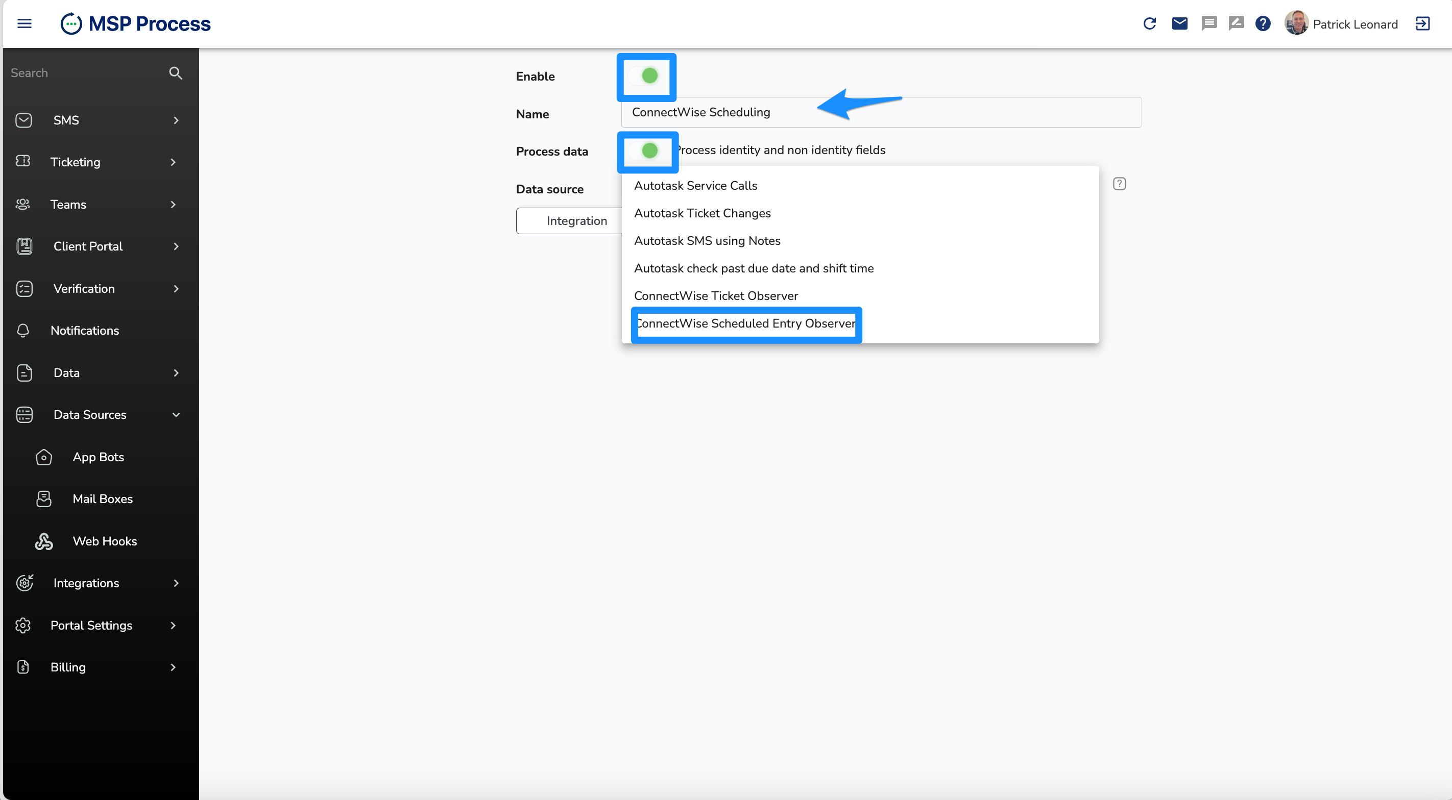This screenshot has width=1452, height=800.
Task: Click the MSP Process logo
Action: tap(135, 23)
